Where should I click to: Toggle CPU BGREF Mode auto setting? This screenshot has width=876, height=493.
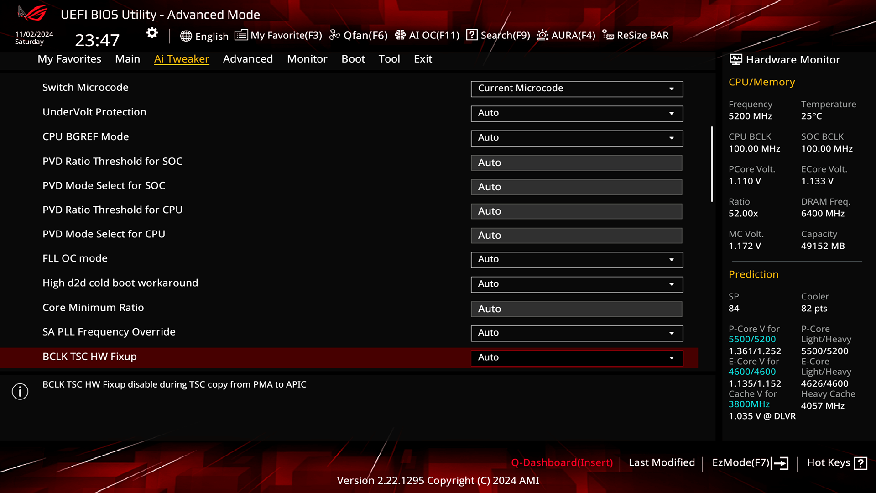576,137
